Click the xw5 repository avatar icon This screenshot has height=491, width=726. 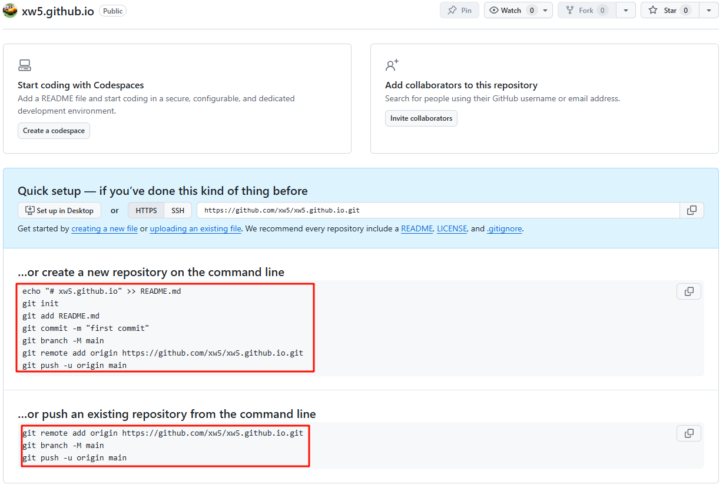(x=10, y=10)
